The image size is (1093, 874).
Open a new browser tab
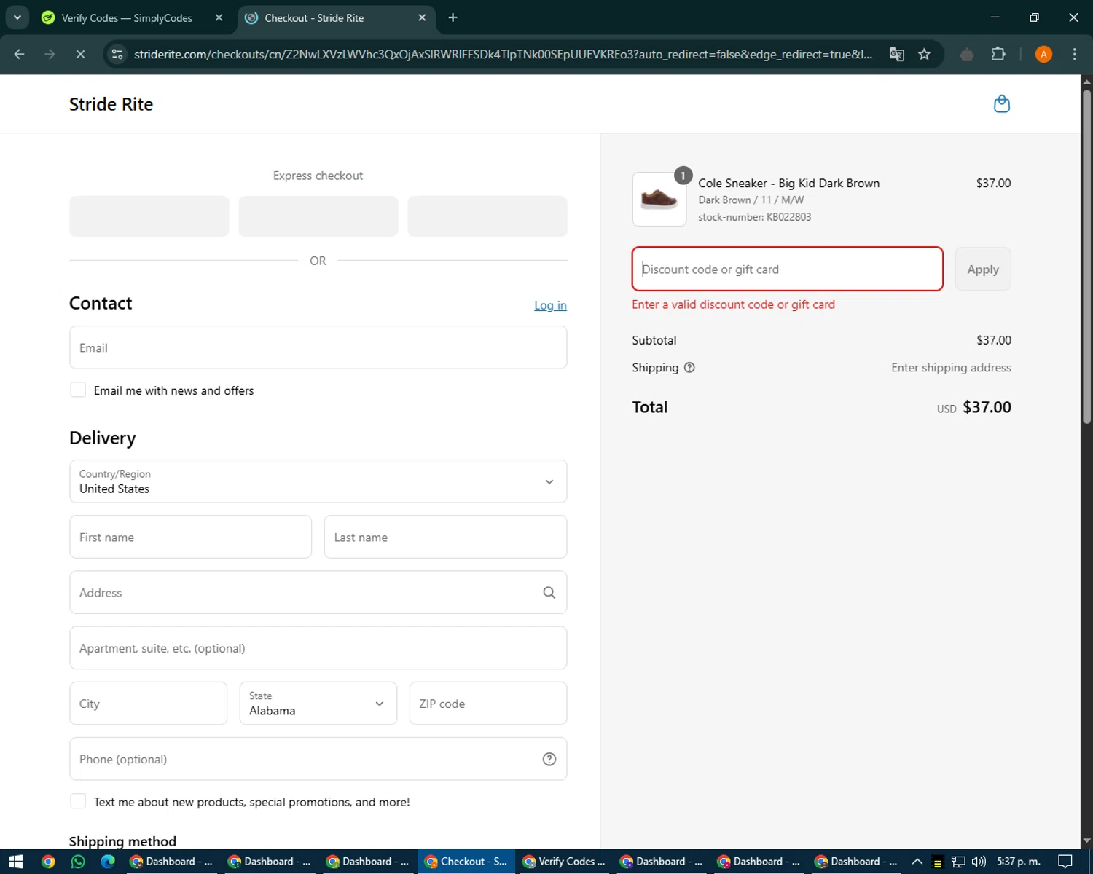pyautogui.click(x=453, y=17)
